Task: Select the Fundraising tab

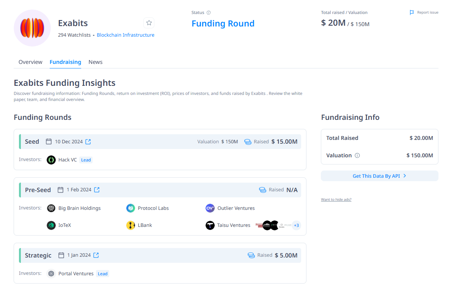Action: (x=65, y=62)
